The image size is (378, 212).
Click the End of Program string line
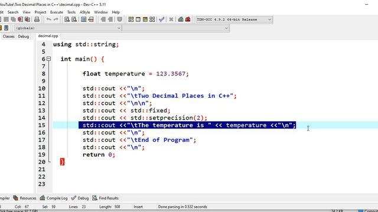(x=139, y=140)
